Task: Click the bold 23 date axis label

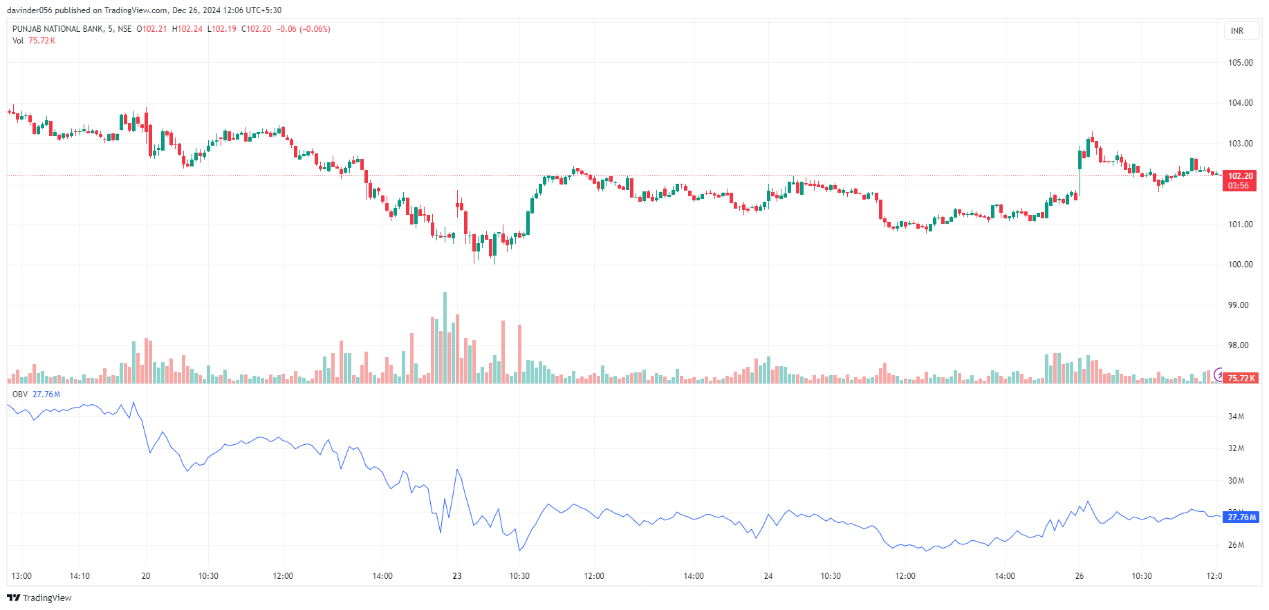Action: point(457,576)
